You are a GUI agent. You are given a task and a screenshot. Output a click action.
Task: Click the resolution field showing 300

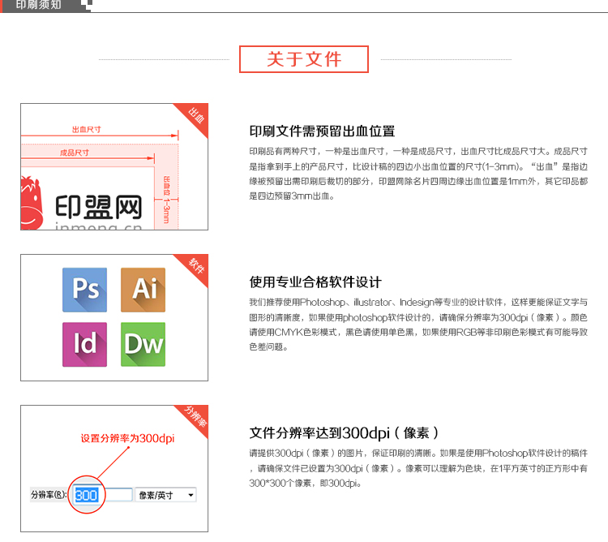pos(87,494)
